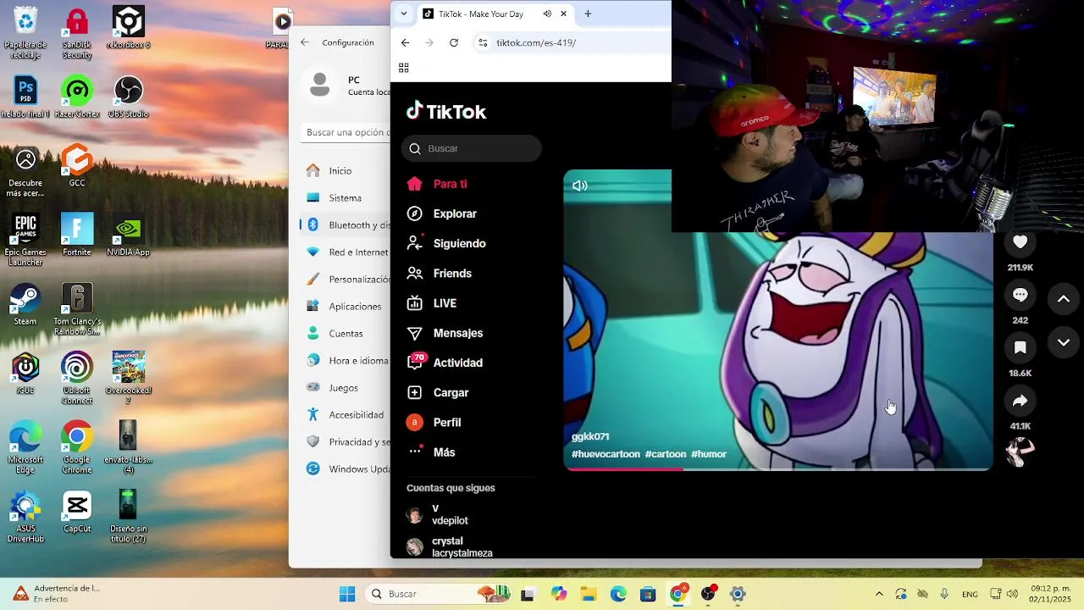Open #humor hashtag
The height and width of the screenshot is (610, 1084).
[x=709, y=454]
